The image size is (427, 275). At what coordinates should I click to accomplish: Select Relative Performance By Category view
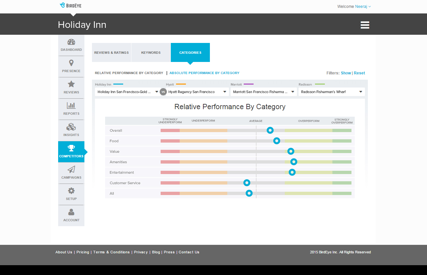(x=129, y=73)
